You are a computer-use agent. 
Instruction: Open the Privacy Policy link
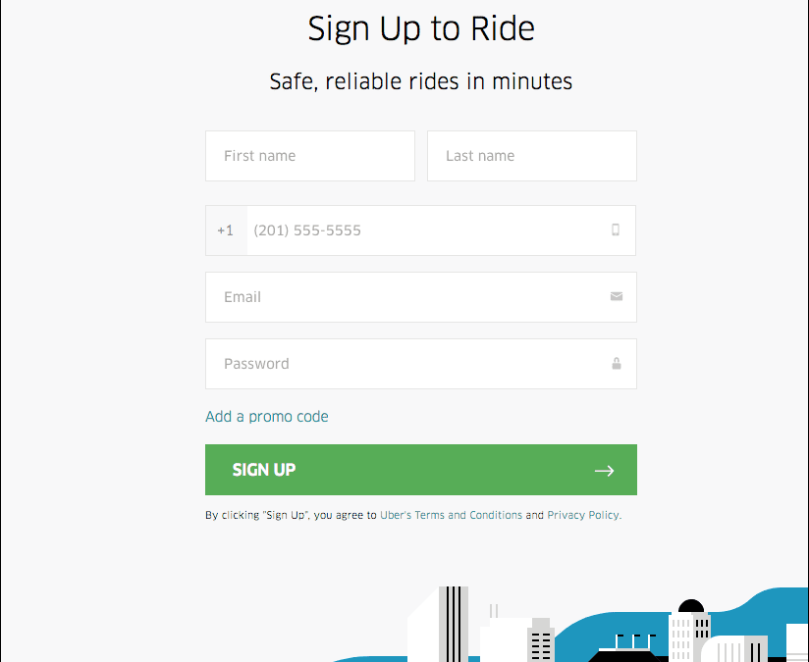coord(582,515)
